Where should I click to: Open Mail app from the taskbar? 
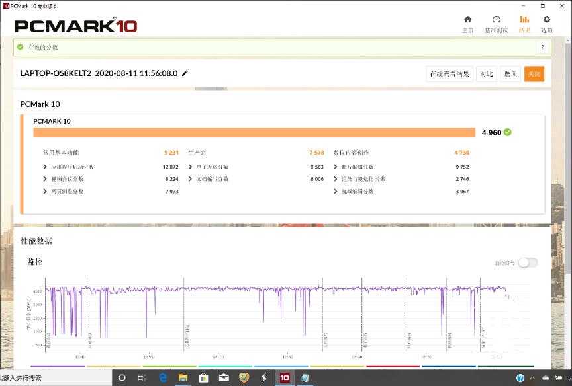point(224,378)
